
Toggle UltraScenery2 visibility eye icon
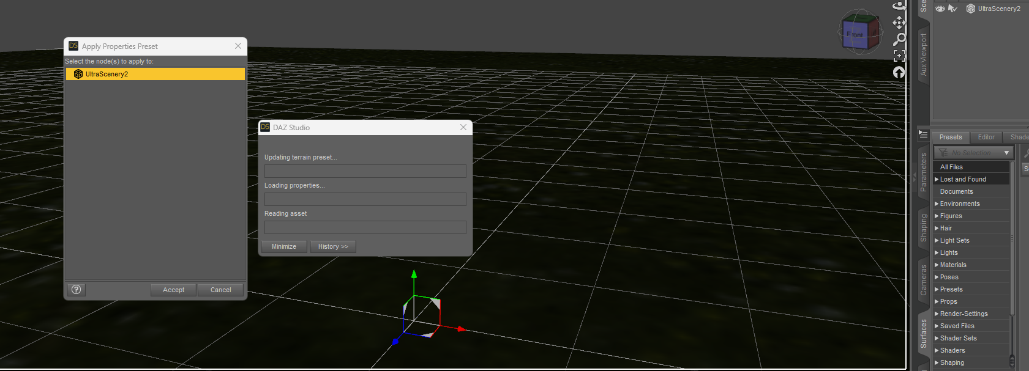[940, 9]
